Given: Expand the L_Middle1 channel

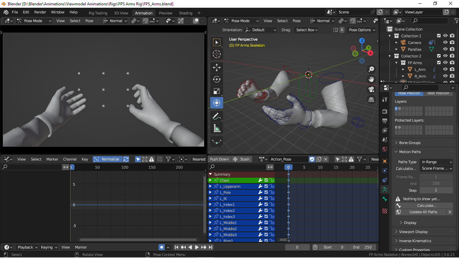Looking at the screenshot, I should (210, 223).
